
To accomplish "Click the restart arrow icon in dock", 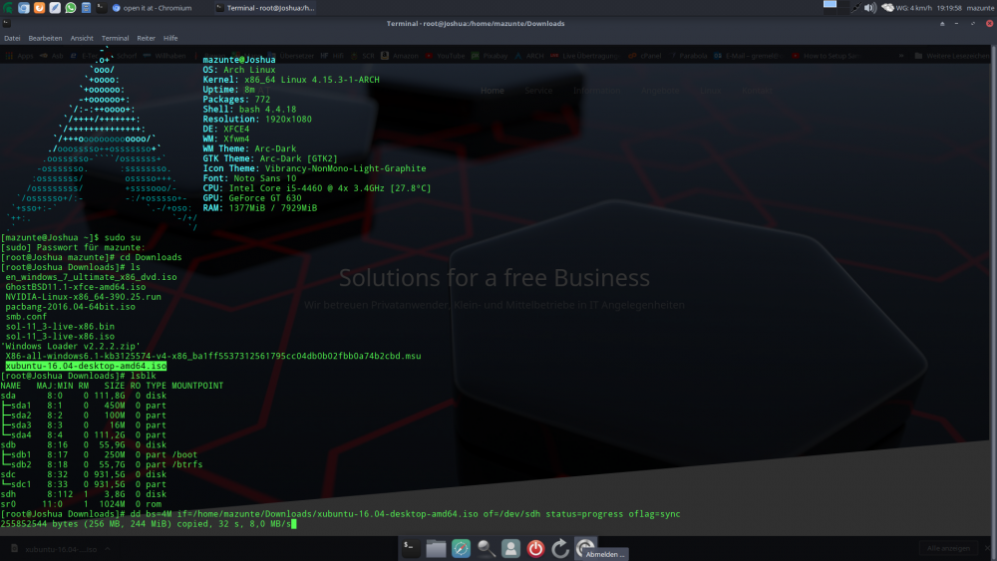I will tap(560, 548).
